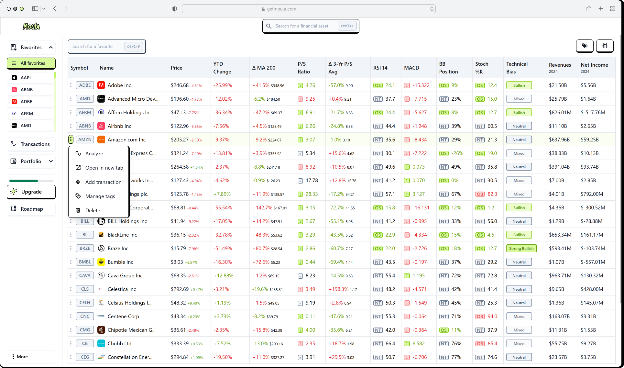624x368 pixels.
Task: Open the Roadmap page
Action: click(31, 209)
